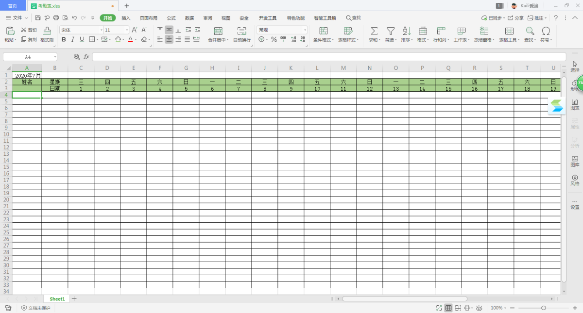Click the Save icon in quick access toolbar
583x313 pixels.
38,18
